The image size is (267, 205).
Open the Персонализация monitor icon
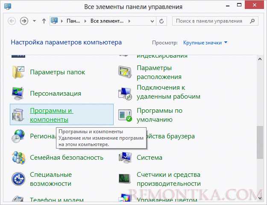tap(18, 93)
